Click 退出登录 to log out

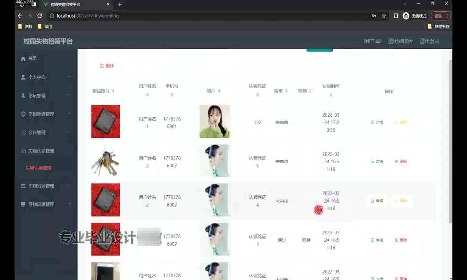[x=430, y=41]
